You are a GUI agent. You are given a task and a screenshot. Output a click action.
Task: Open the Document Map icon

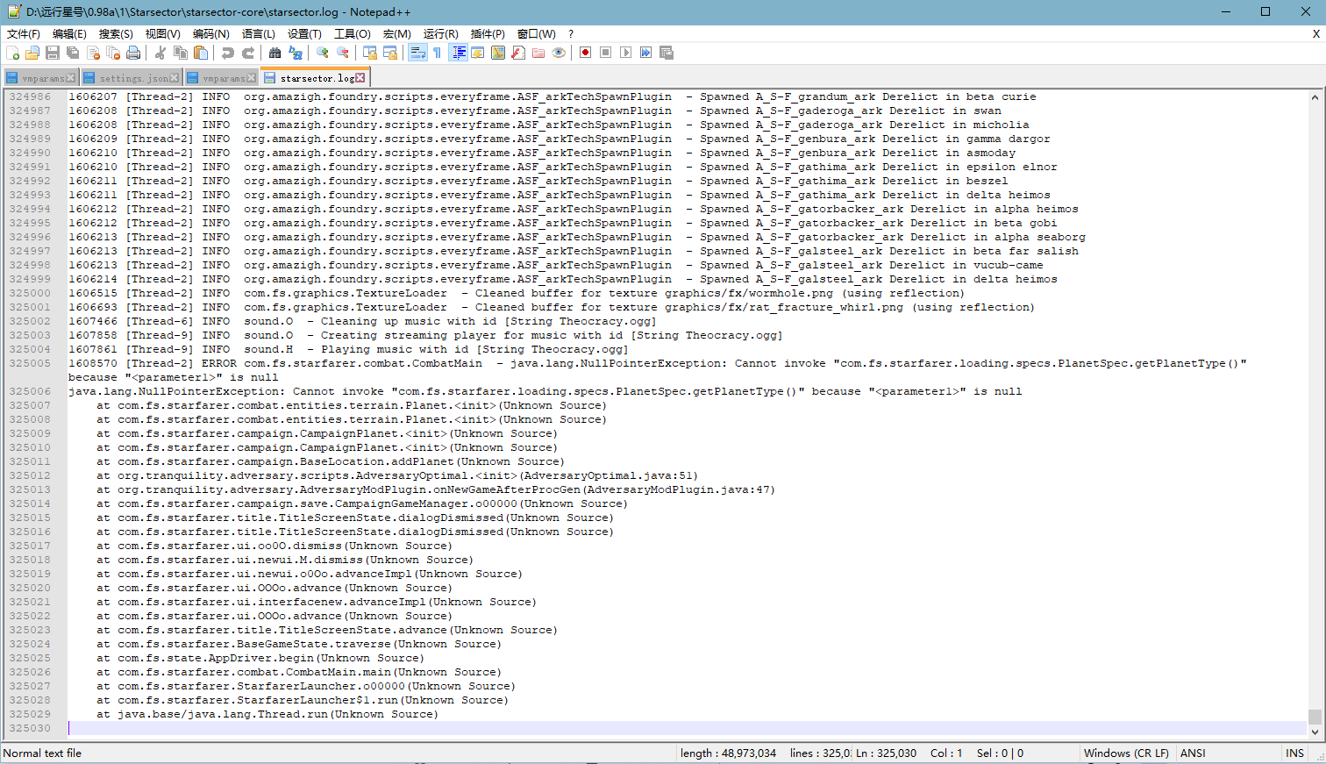point(498,53)
